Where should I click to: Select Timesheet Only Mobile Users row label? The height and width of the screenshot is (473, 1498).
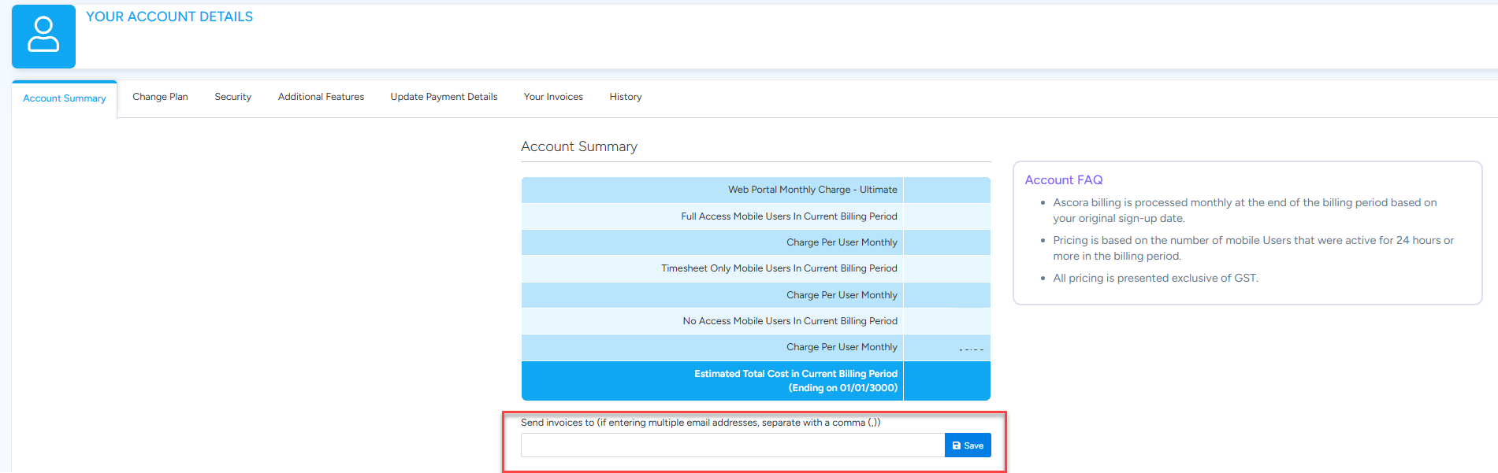click(779, 268)
